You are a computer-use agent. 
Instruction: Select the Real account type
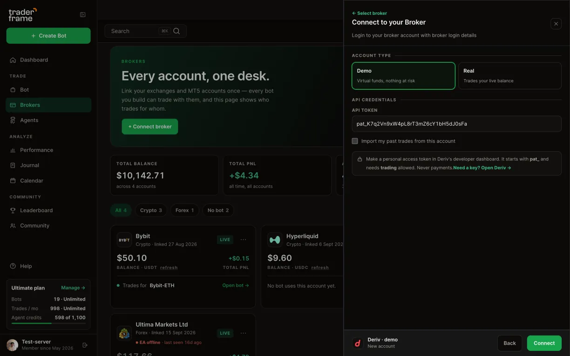[x=510, y=76]
